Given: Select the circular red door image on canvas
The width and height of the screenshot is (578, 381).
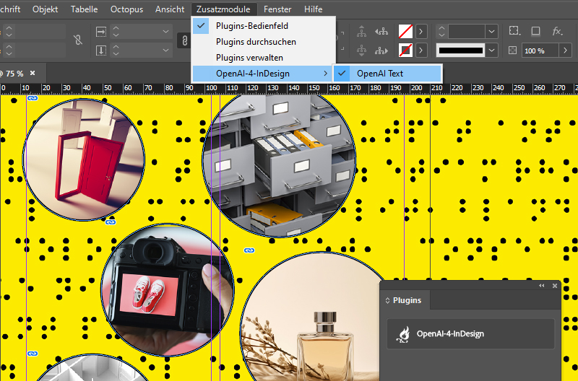Looking at the screenshot, I should 83,159.
